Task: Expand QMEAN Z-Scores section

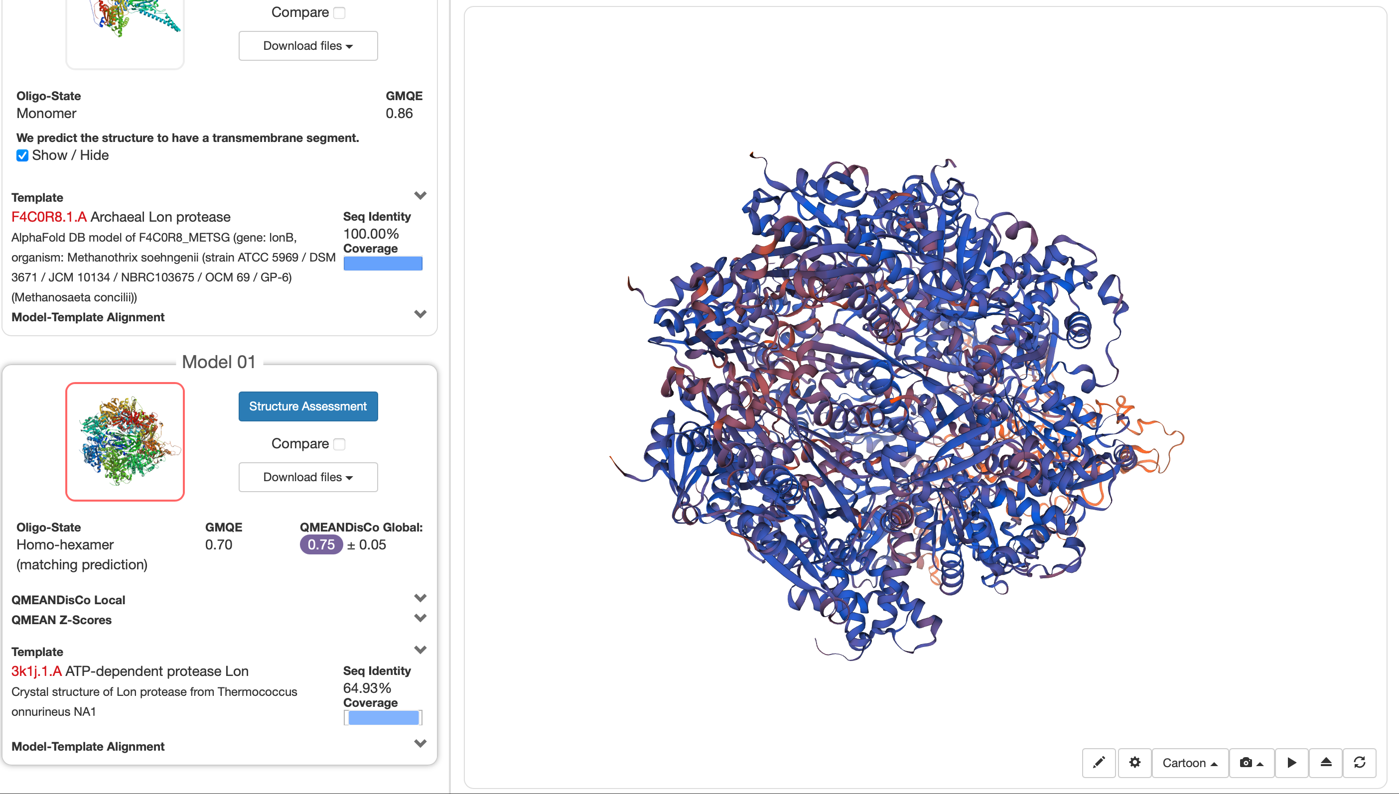Action: point(420,618)
